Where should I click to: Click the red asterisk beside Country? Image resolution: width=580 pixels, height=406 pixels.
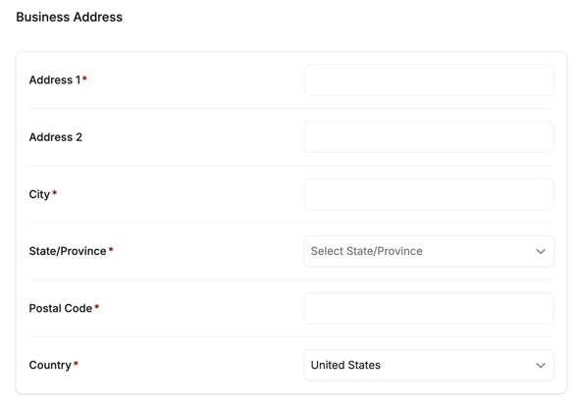point(76,364)
